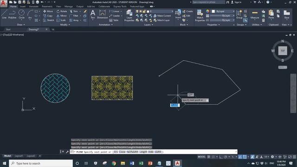Insert a Table
This screenshot has width=297, height=167.
[114, 20]
